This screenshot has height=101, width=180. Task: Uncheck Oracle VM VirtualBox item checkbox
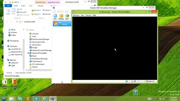point(28,53)
